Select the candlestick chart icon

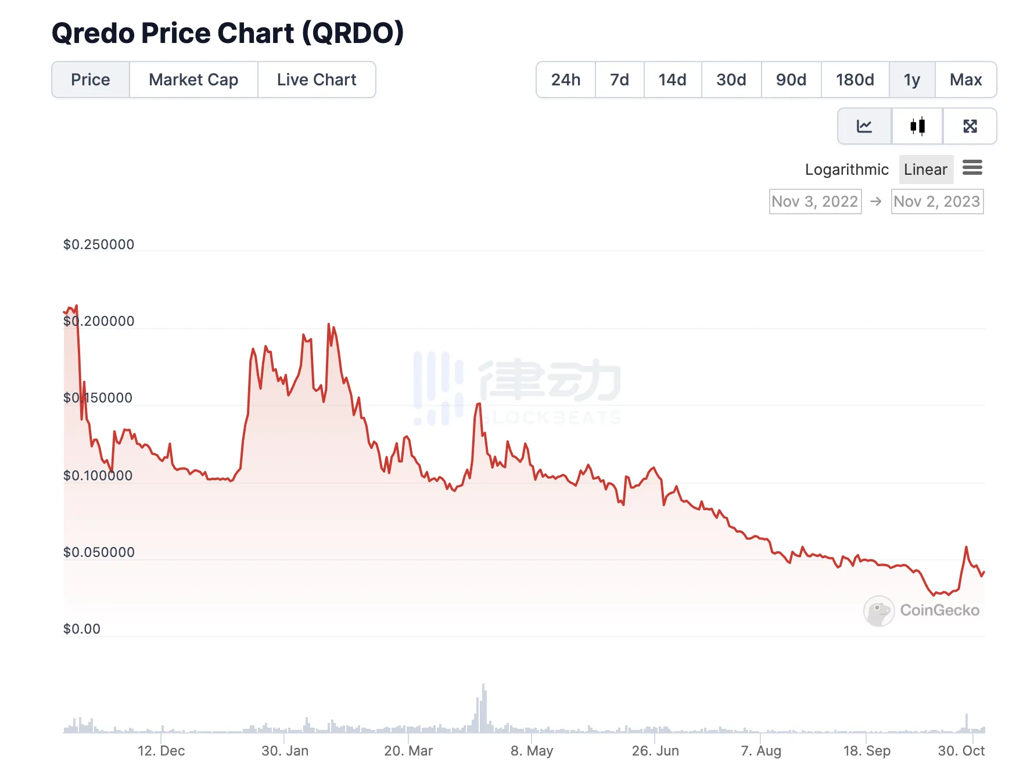(x=917, y=126)
